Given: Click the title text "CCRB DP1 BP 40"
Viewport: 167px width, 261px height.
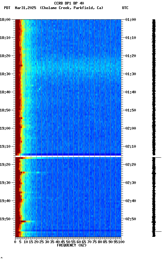Looking at the screenshot, I should [x=69, y=3].
